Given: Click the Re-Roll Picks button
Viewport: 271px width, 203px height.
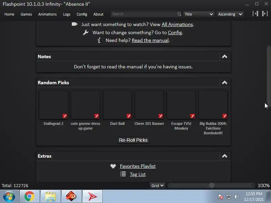Looking at the screenshot, I should pos(133,140).
